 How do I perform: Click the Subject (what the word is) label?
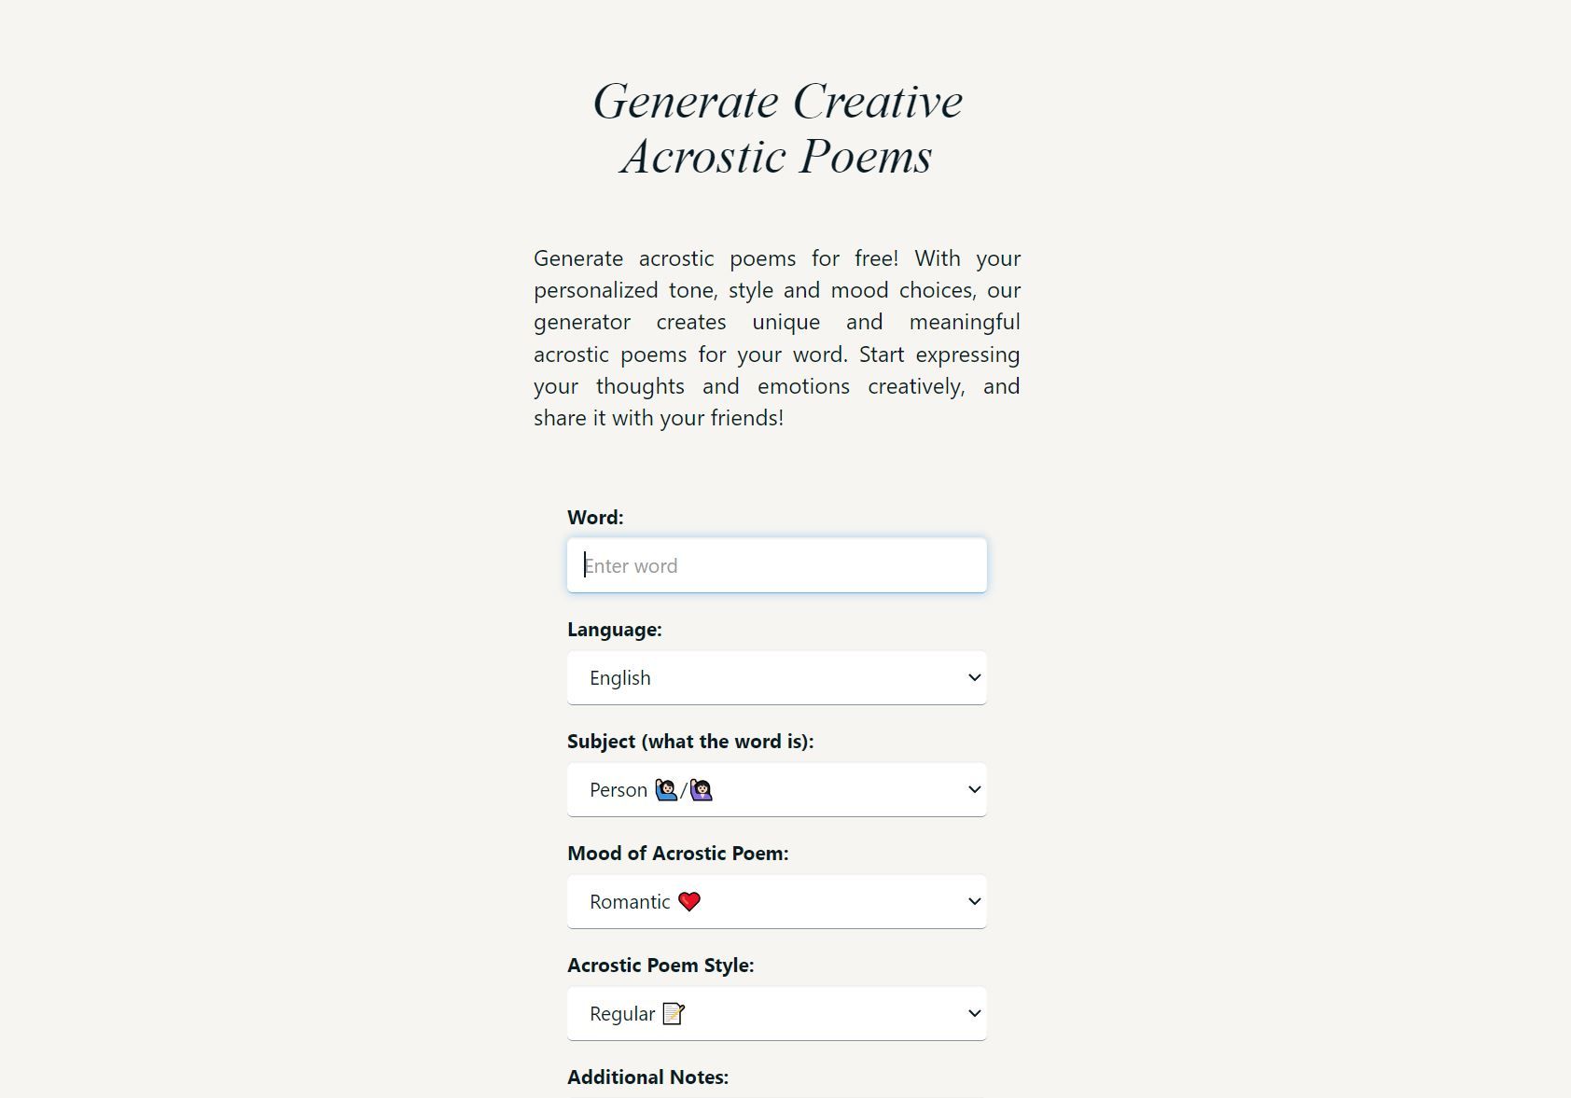pyautogui.click(x=690, y=742)
